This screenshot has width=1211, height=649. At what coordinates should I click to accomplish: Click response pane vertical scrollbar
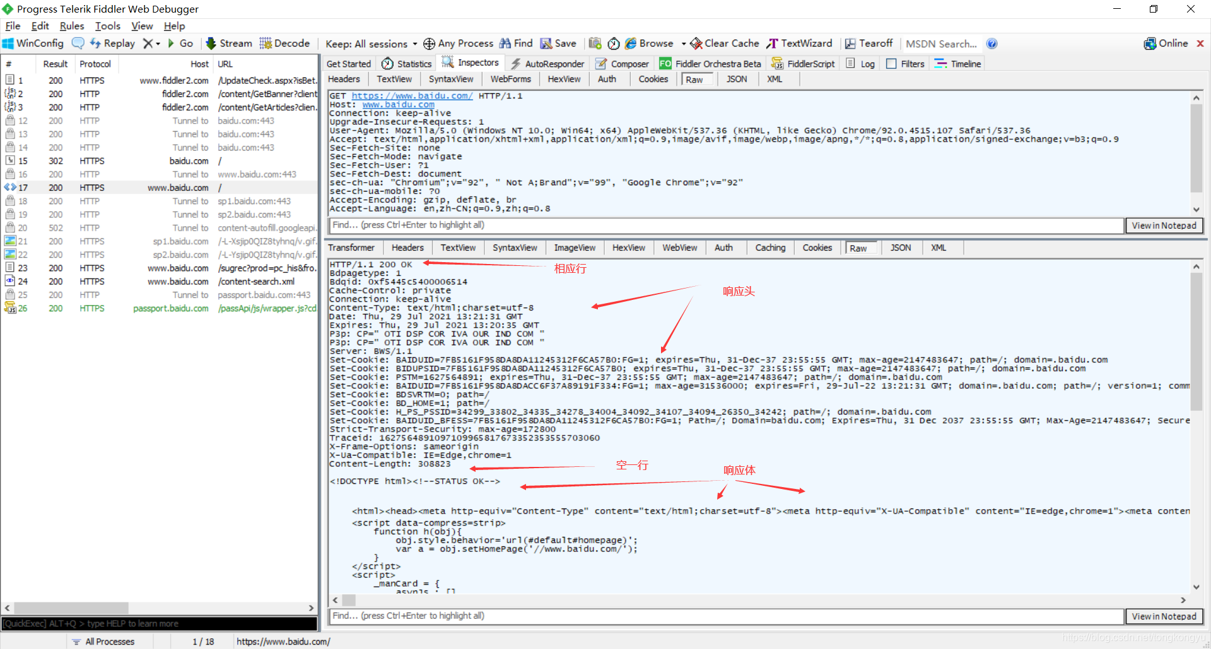(x=1196, y=427)
